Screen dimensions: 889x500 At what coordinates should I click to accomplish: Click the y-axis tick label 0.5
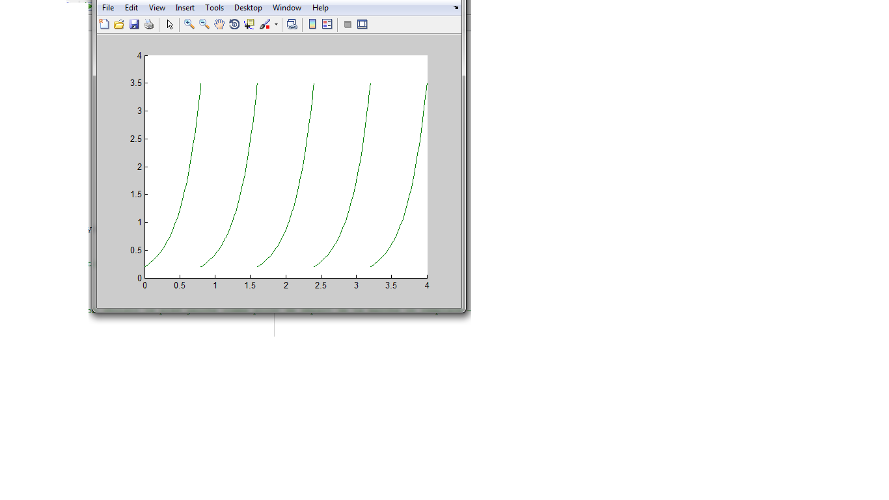click(135, 250)
